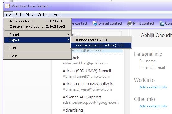This screenshot has height=114, width=172.
Task: Click Add contact info under Work info
Action: [153, 87]
